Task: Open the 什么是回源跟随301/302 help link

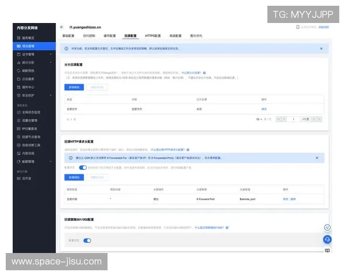Action: pyautogui.click(x=210, y=227)
